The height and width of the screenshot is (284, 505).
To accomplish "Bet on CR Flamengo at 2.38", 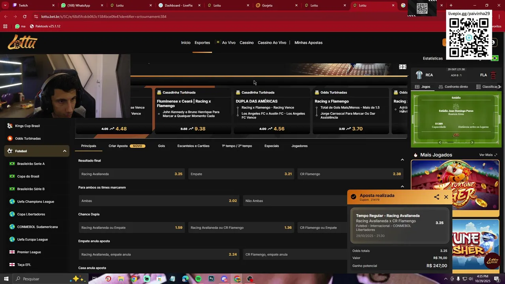I will (350, 174).
